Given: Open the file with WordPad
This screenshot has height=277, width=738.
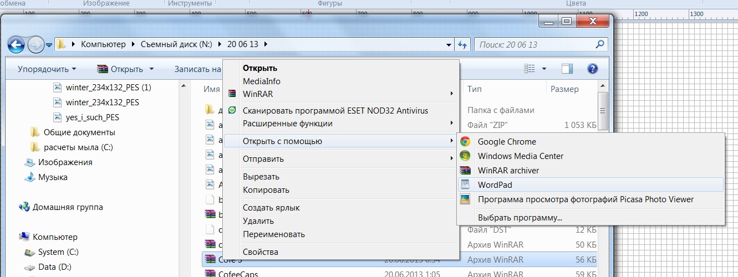Looking at the screenshot, I should coord(495,185).
